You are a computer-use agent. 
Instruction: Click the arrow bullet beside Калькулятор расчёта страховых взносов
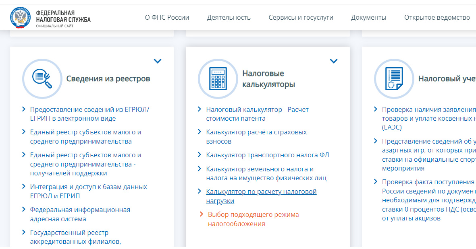[x=200, y=132]
